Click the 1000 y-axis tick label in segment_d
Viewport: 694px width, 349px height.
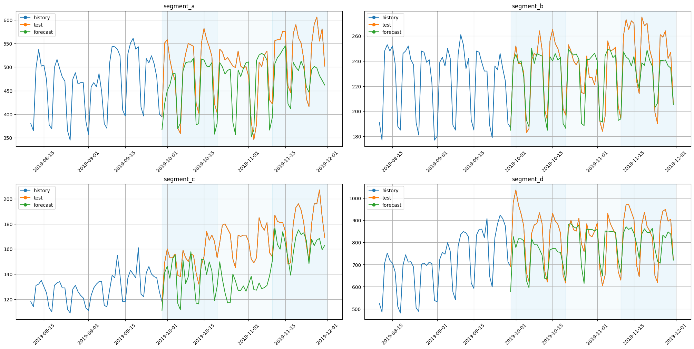point(356,198)
